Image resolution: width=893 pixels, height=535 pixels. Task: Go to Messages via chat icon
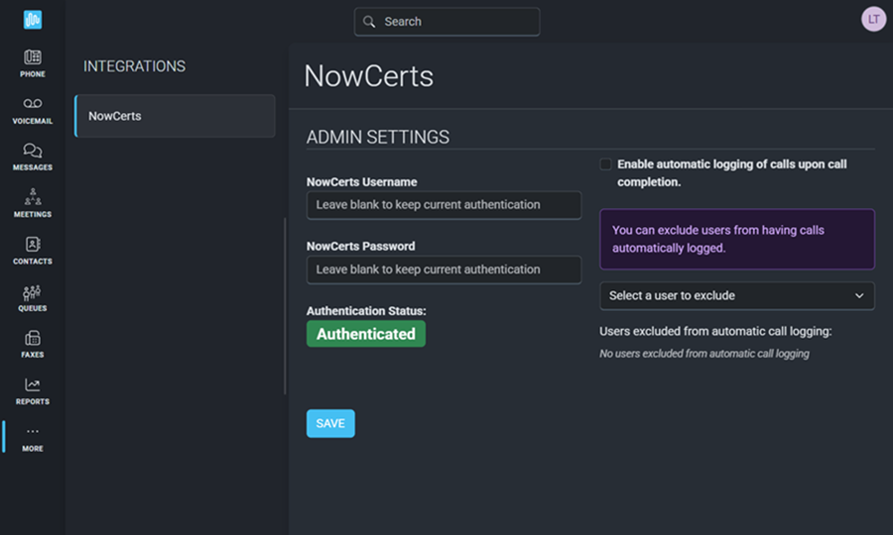coord(33,151)
